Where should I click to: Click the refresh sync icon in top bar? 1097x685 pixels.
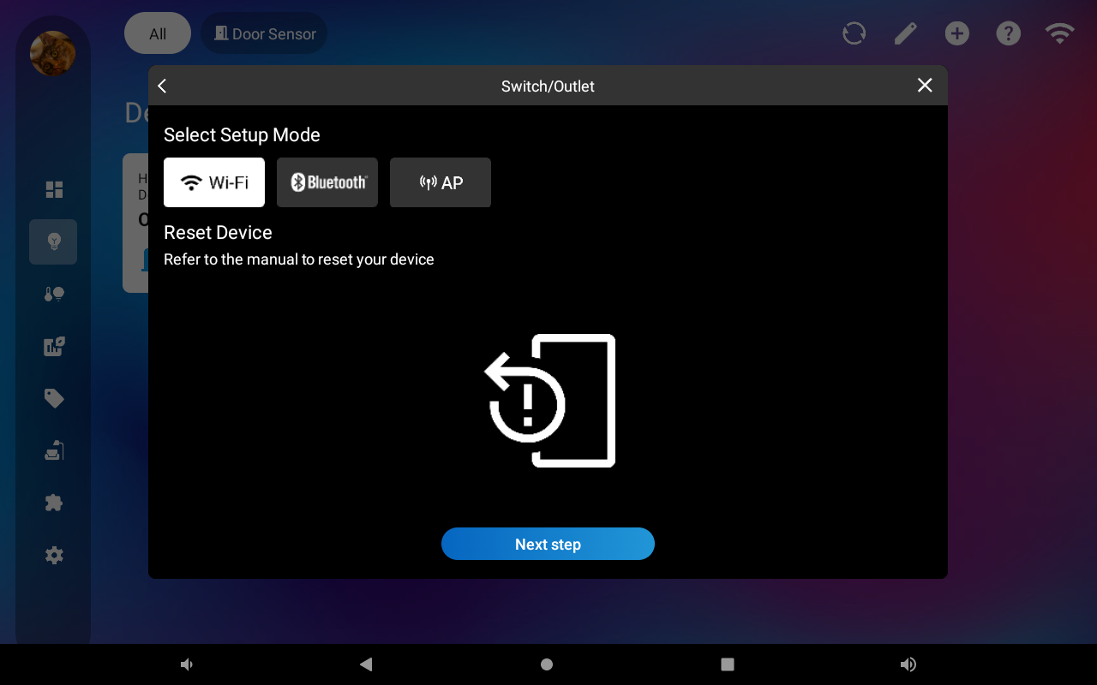[x=854, y=33]
